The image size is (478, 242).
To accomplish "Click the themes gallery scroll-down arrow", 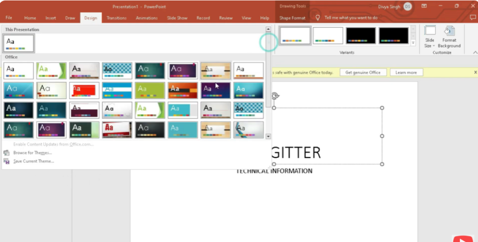I will coord(268,136).
